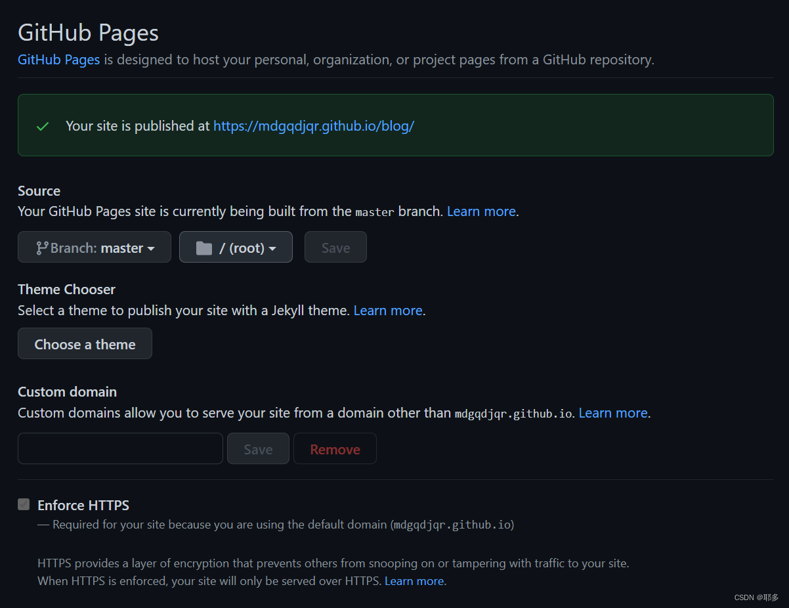Click the green checkmark published icon
789x608 pixels.
tap(43, 126)
